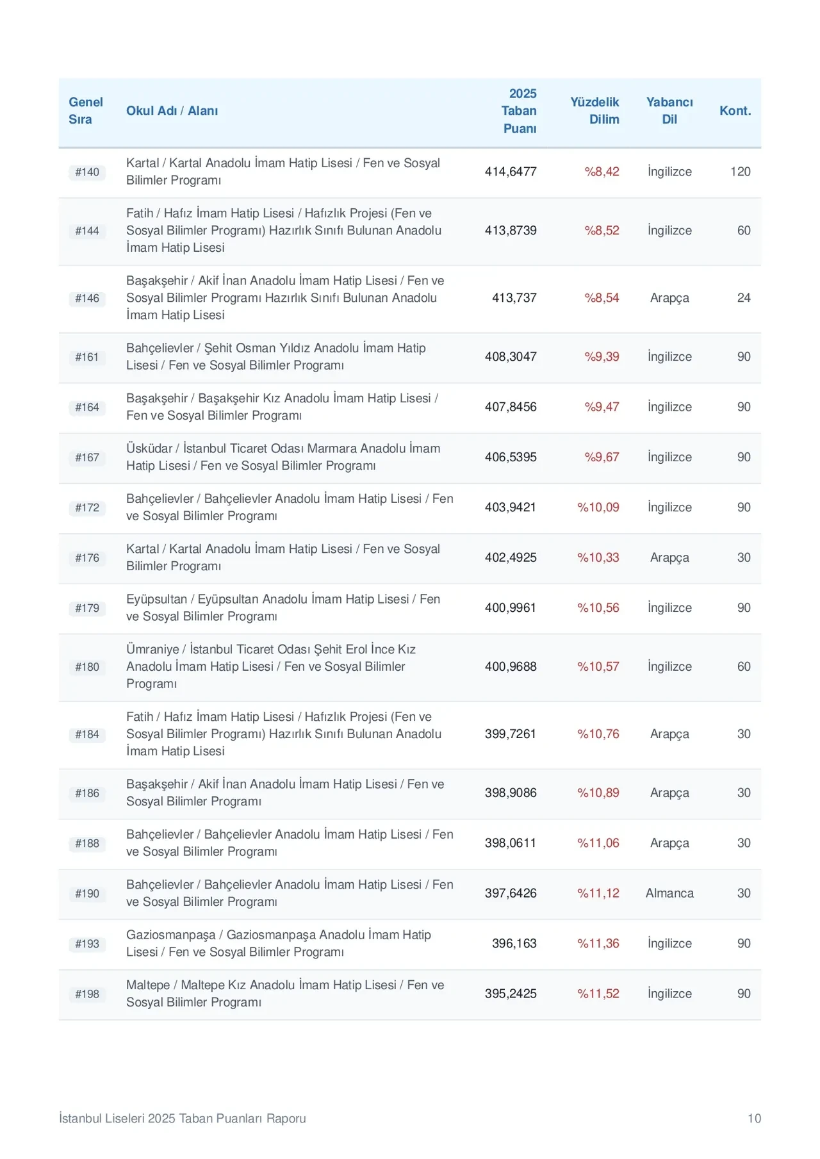The width and height of the screenshot is (820, 1159).
Task: Select the #146 rank badge
Action: pyautogui.click(x=87, y=298)
